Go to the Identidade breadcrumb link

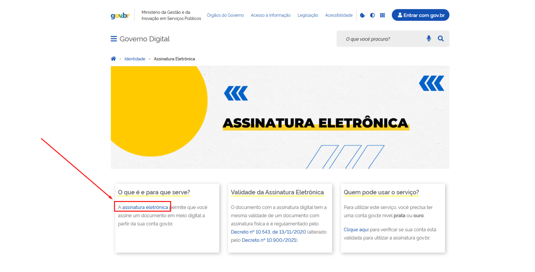point(135,59)
